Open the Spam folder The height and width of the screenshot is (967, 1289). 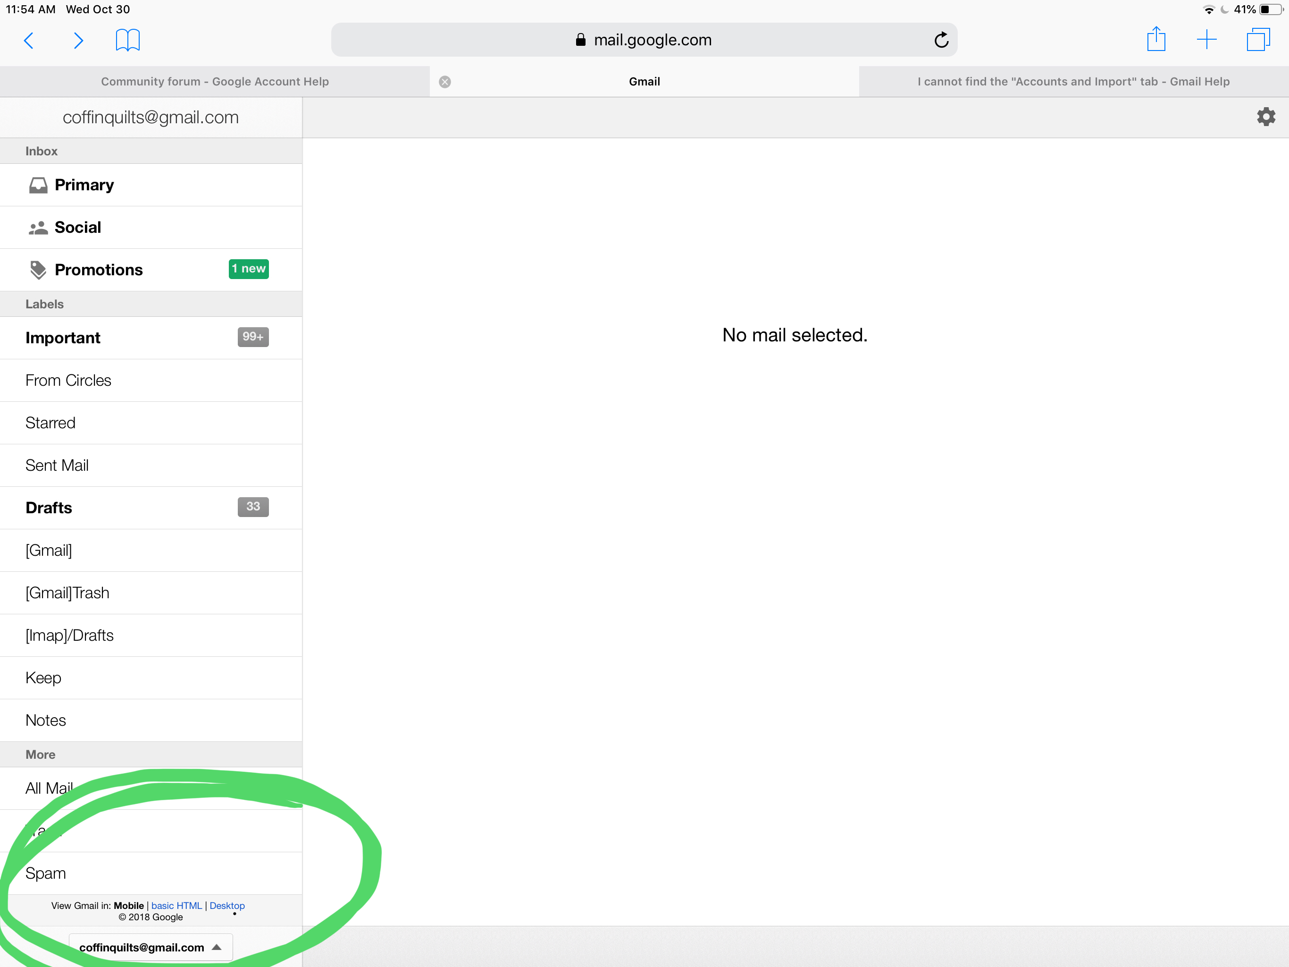coord(46,873)
